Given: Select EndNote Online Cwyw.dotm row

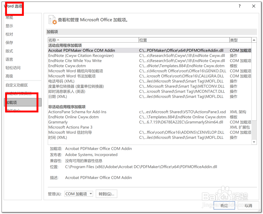Looking at the screenshot, I should click(150, 117).
